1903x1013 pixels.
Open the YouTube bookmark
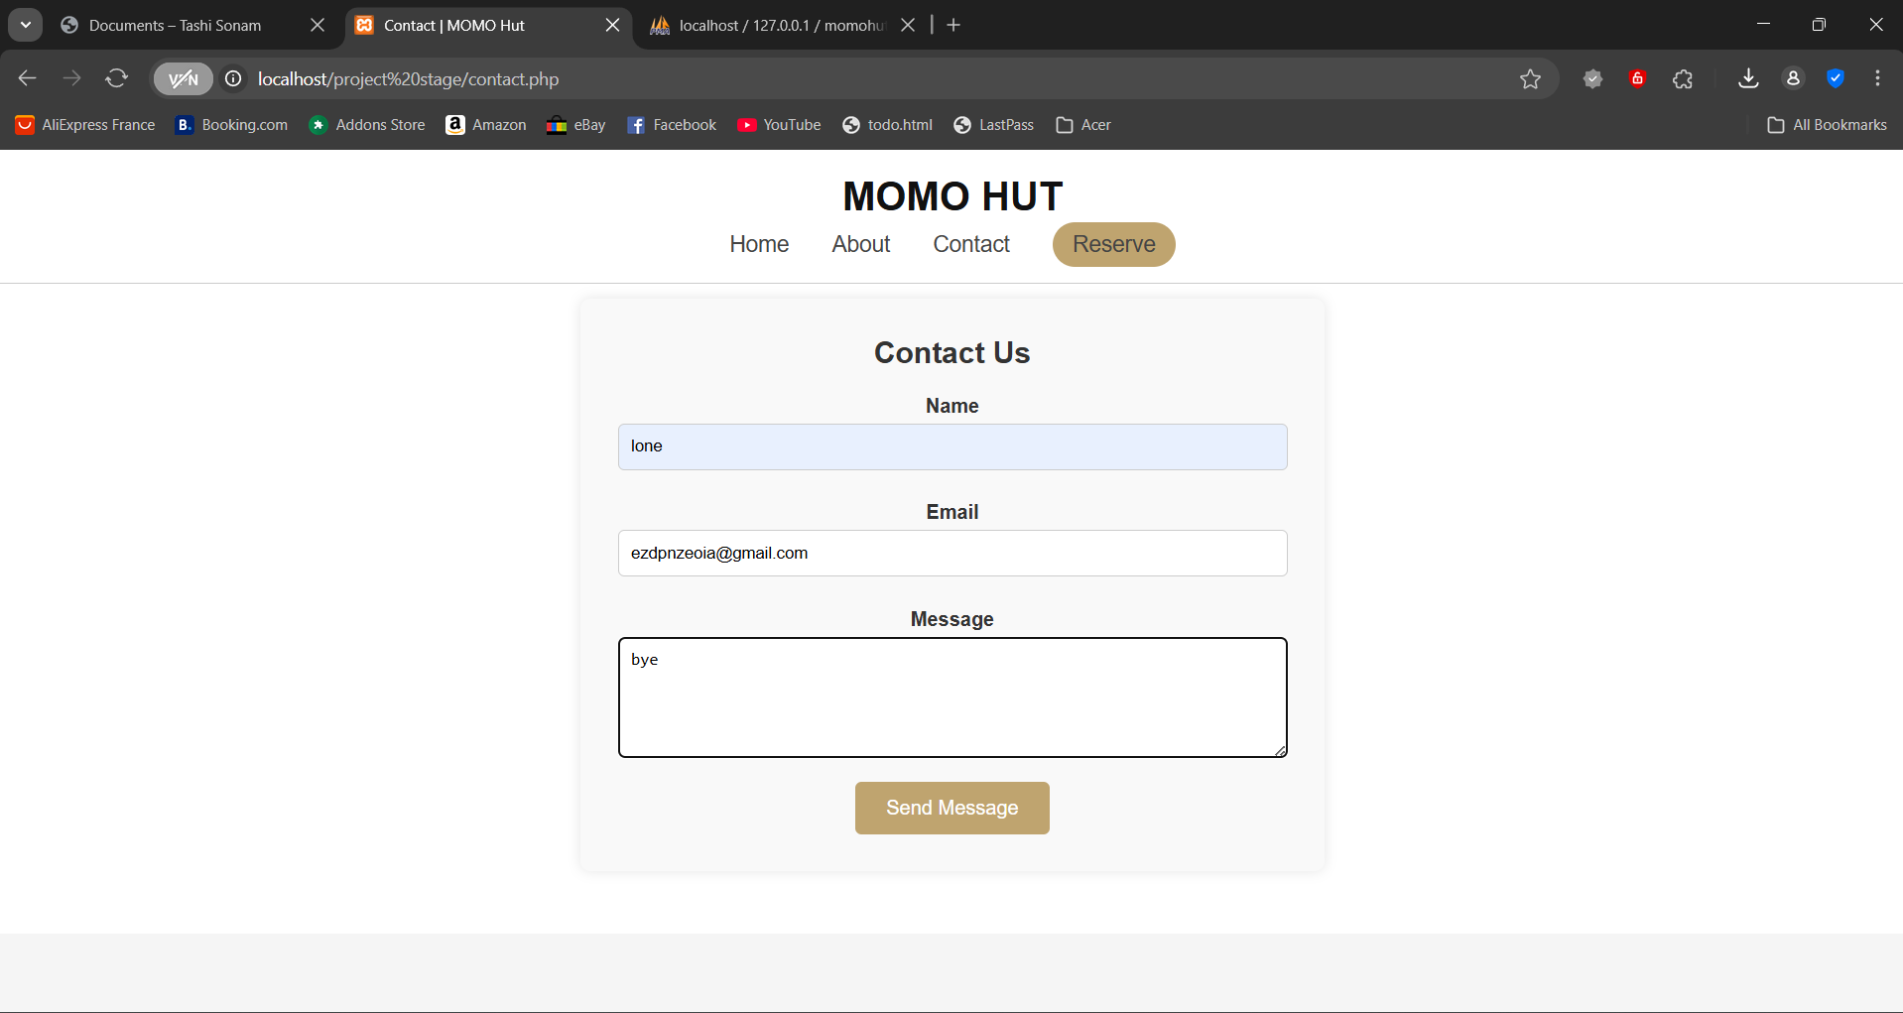point(779,125)
